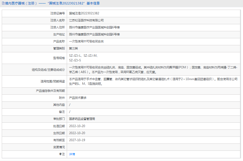Open the 详情 link

point(72,154)
